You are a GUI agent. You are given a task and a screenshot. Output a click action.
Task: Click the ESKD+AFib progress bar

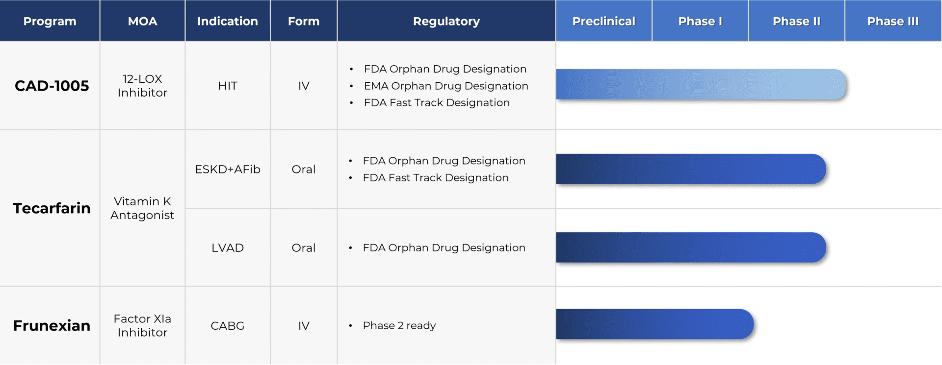click(690, 169)
